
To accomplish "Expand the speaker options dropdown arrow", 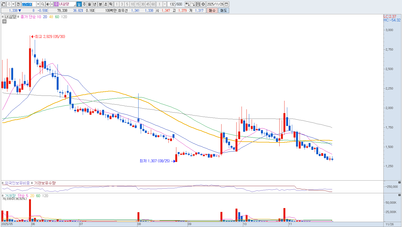I will (x=52, y=4).
